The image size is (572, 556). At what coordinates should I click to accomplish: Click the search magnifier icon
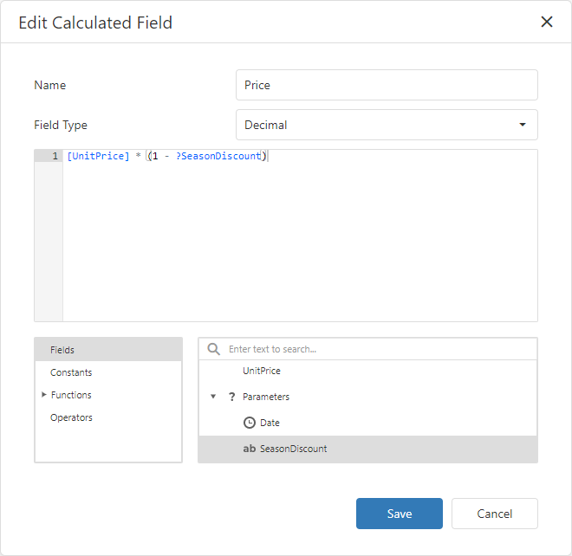(x=213, y=349)
